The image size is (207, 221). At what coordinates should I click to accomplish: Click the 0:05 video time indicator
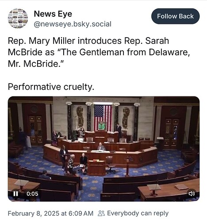[x=32, y=194]
